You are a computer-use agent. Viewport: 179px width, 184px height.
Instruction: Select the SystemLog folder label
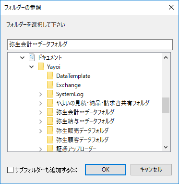pos(70,94)
